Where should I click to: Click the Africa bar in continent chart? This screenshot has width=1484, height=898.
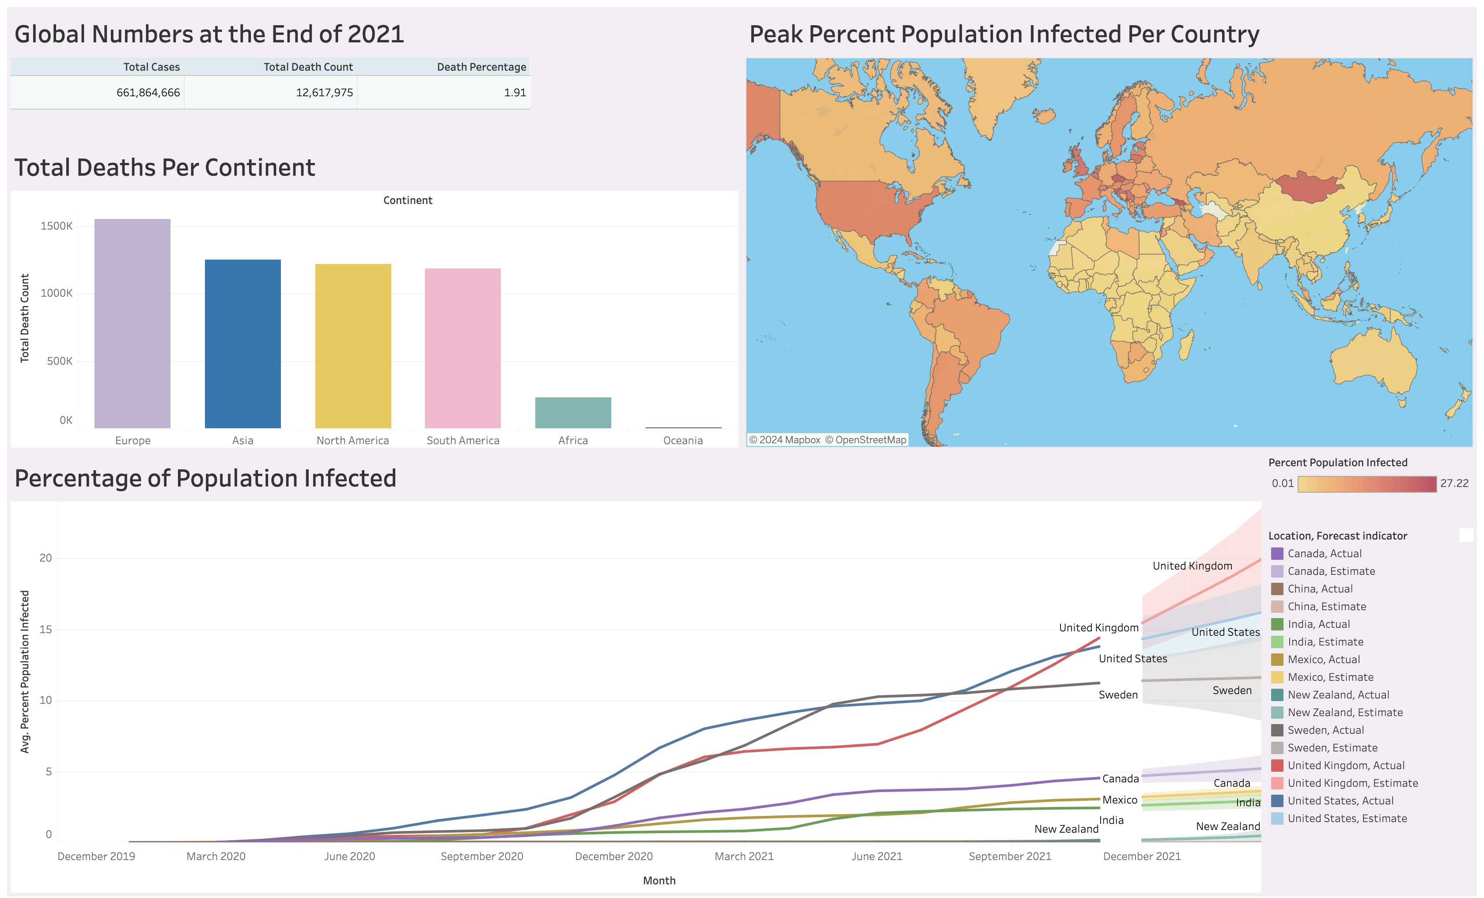pyautogui.click(x=573, y=412)
